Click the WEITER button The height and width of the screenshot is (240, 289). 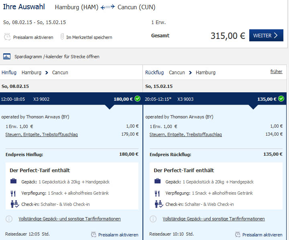[266, 35]
